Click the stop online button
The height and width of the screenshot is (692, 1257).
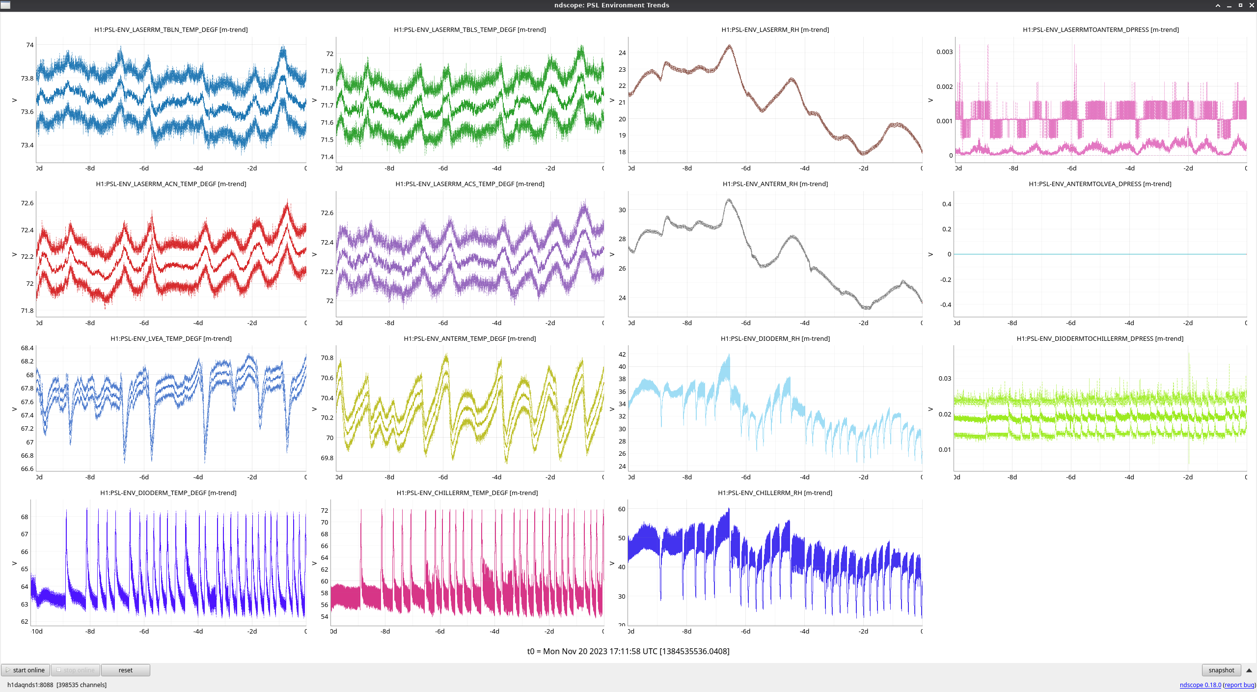76,670
